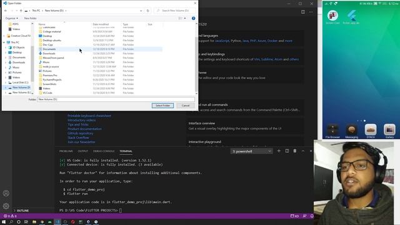Screen dimensions: 400x225
Task: Open VS Code Manage gear icon
Action: coord(6,206)
